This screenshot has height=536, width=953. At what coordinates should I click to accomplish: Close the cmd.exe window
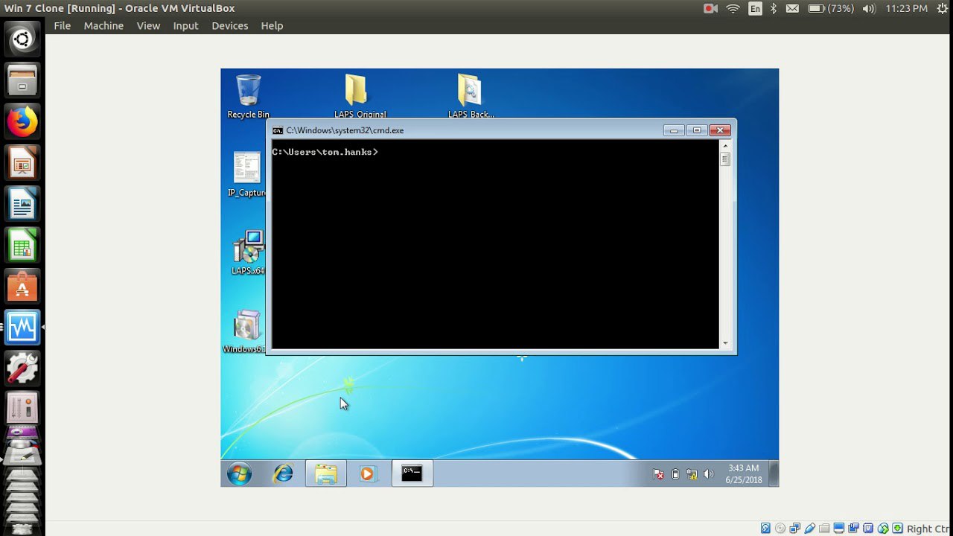(x=719, y=130)
